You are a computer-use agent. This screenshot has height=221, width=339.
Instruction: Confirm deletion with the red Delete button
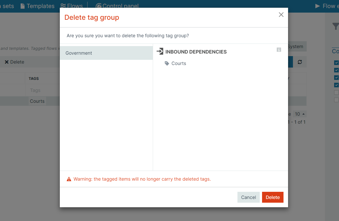(x=273, y=197)
